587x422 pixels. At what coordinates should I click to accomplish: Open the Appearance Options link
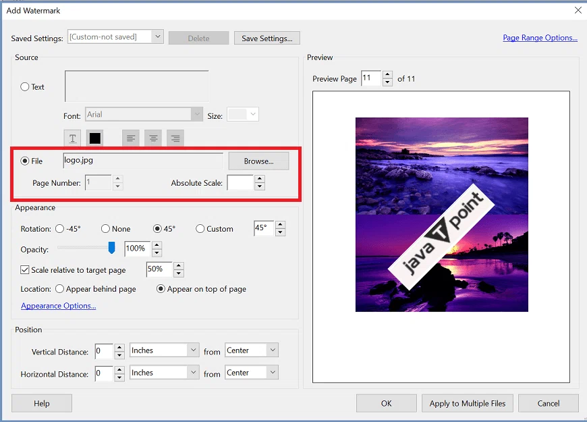tap(59, 306)
